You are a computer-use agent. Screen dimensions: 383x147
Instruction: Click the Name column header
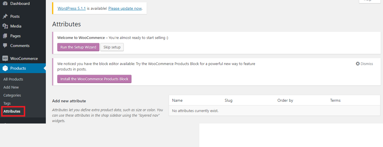(x=177, y=100)
